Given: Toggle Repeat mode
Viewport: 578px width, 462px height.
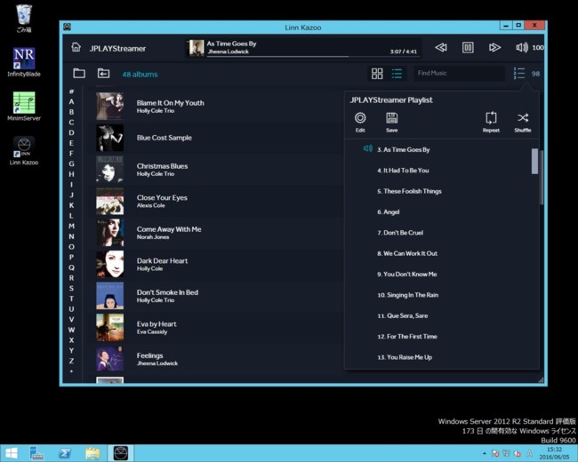Looking at the screenshot, I should [491, 123].
